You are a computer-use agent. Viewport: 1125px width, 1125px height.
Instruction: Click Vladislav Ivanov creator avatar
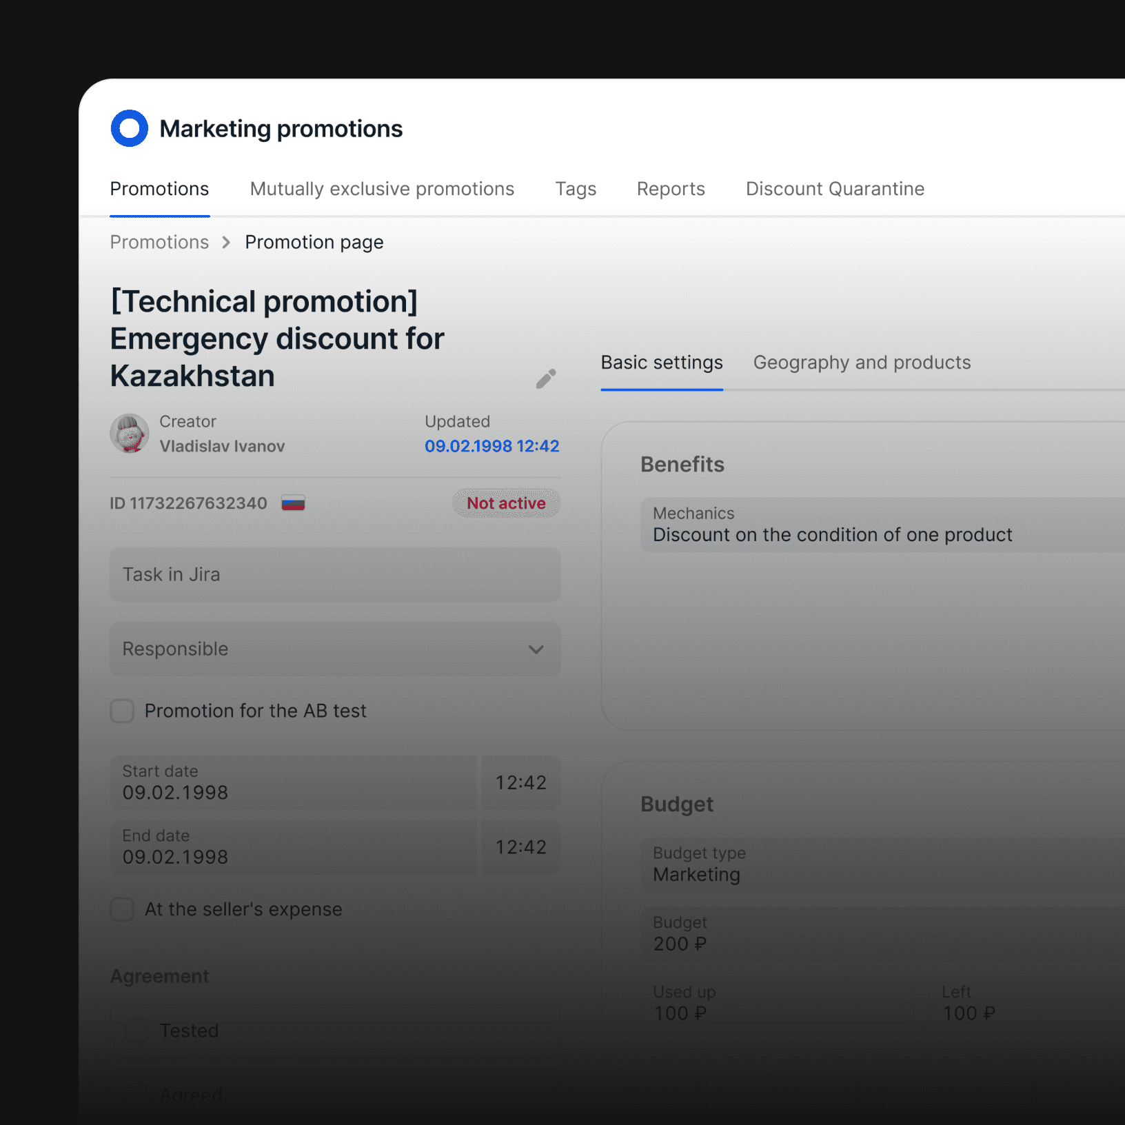click(130, 434)
